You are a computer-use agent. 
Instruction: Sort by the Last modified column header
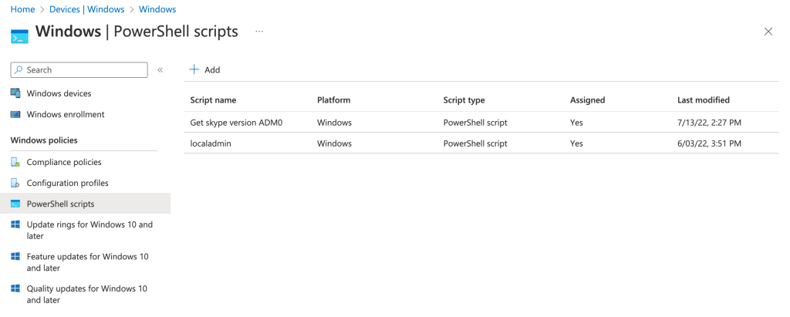click(703, 100)
